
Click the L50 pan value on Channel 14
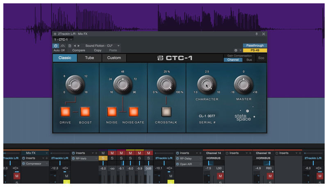tap(219, 168)
